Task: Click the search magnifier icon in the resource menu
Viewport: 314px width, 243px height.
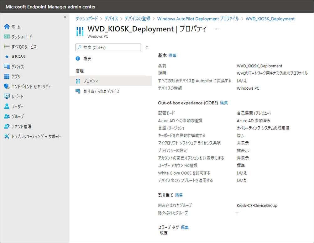Action: click(80, 47)
